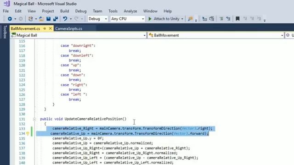The image size is (294, 165).
Task: Click the New Project toolbar icon
Action: 30,19
